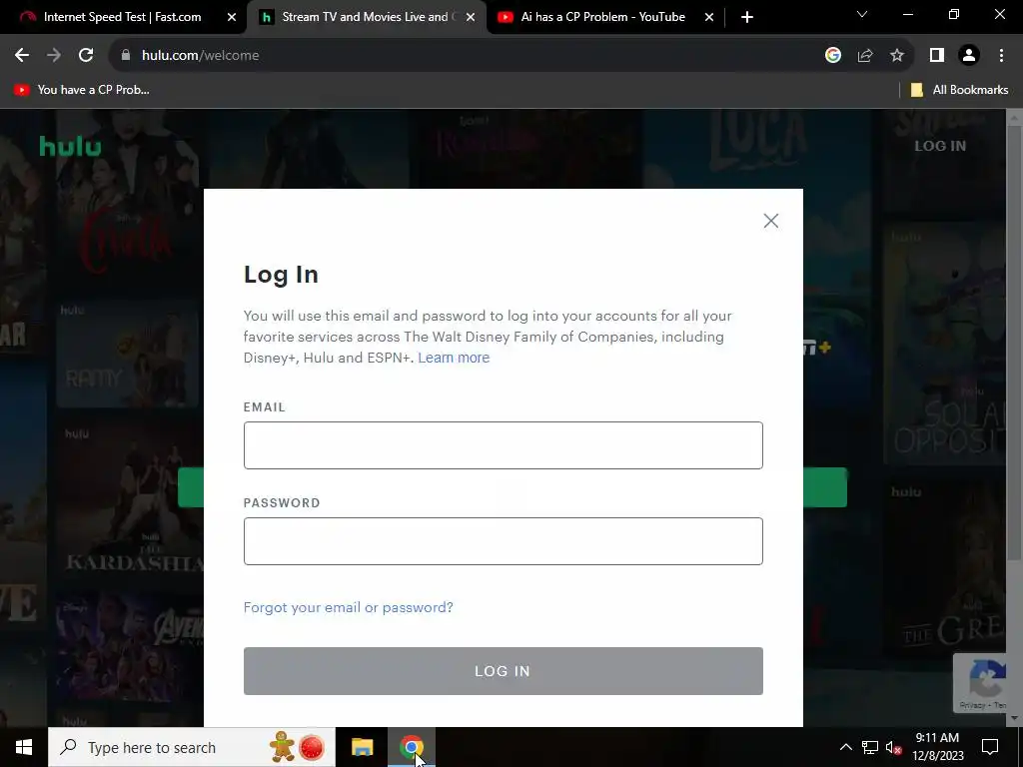Image resolution: width=1023 pixels, height=767 pixels.
Task: Open the Windows Start menu
Action: coord(24,747)
